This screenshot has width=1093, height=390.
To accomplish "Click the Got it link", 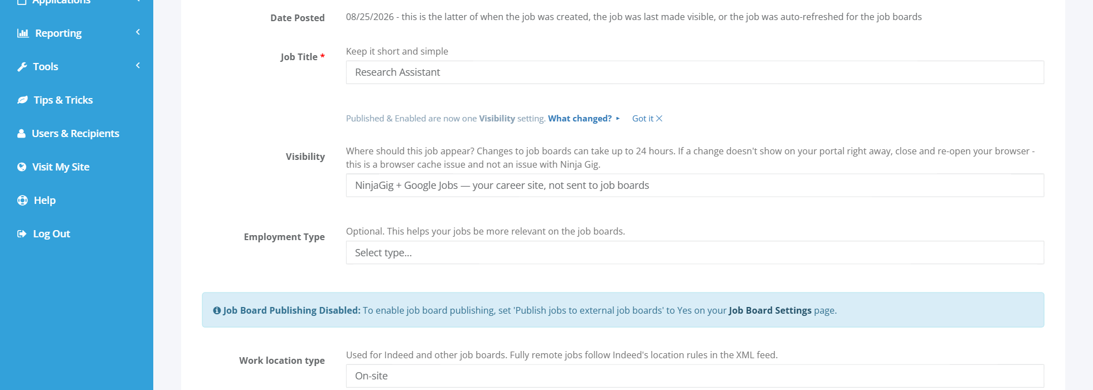I will 643,119.
